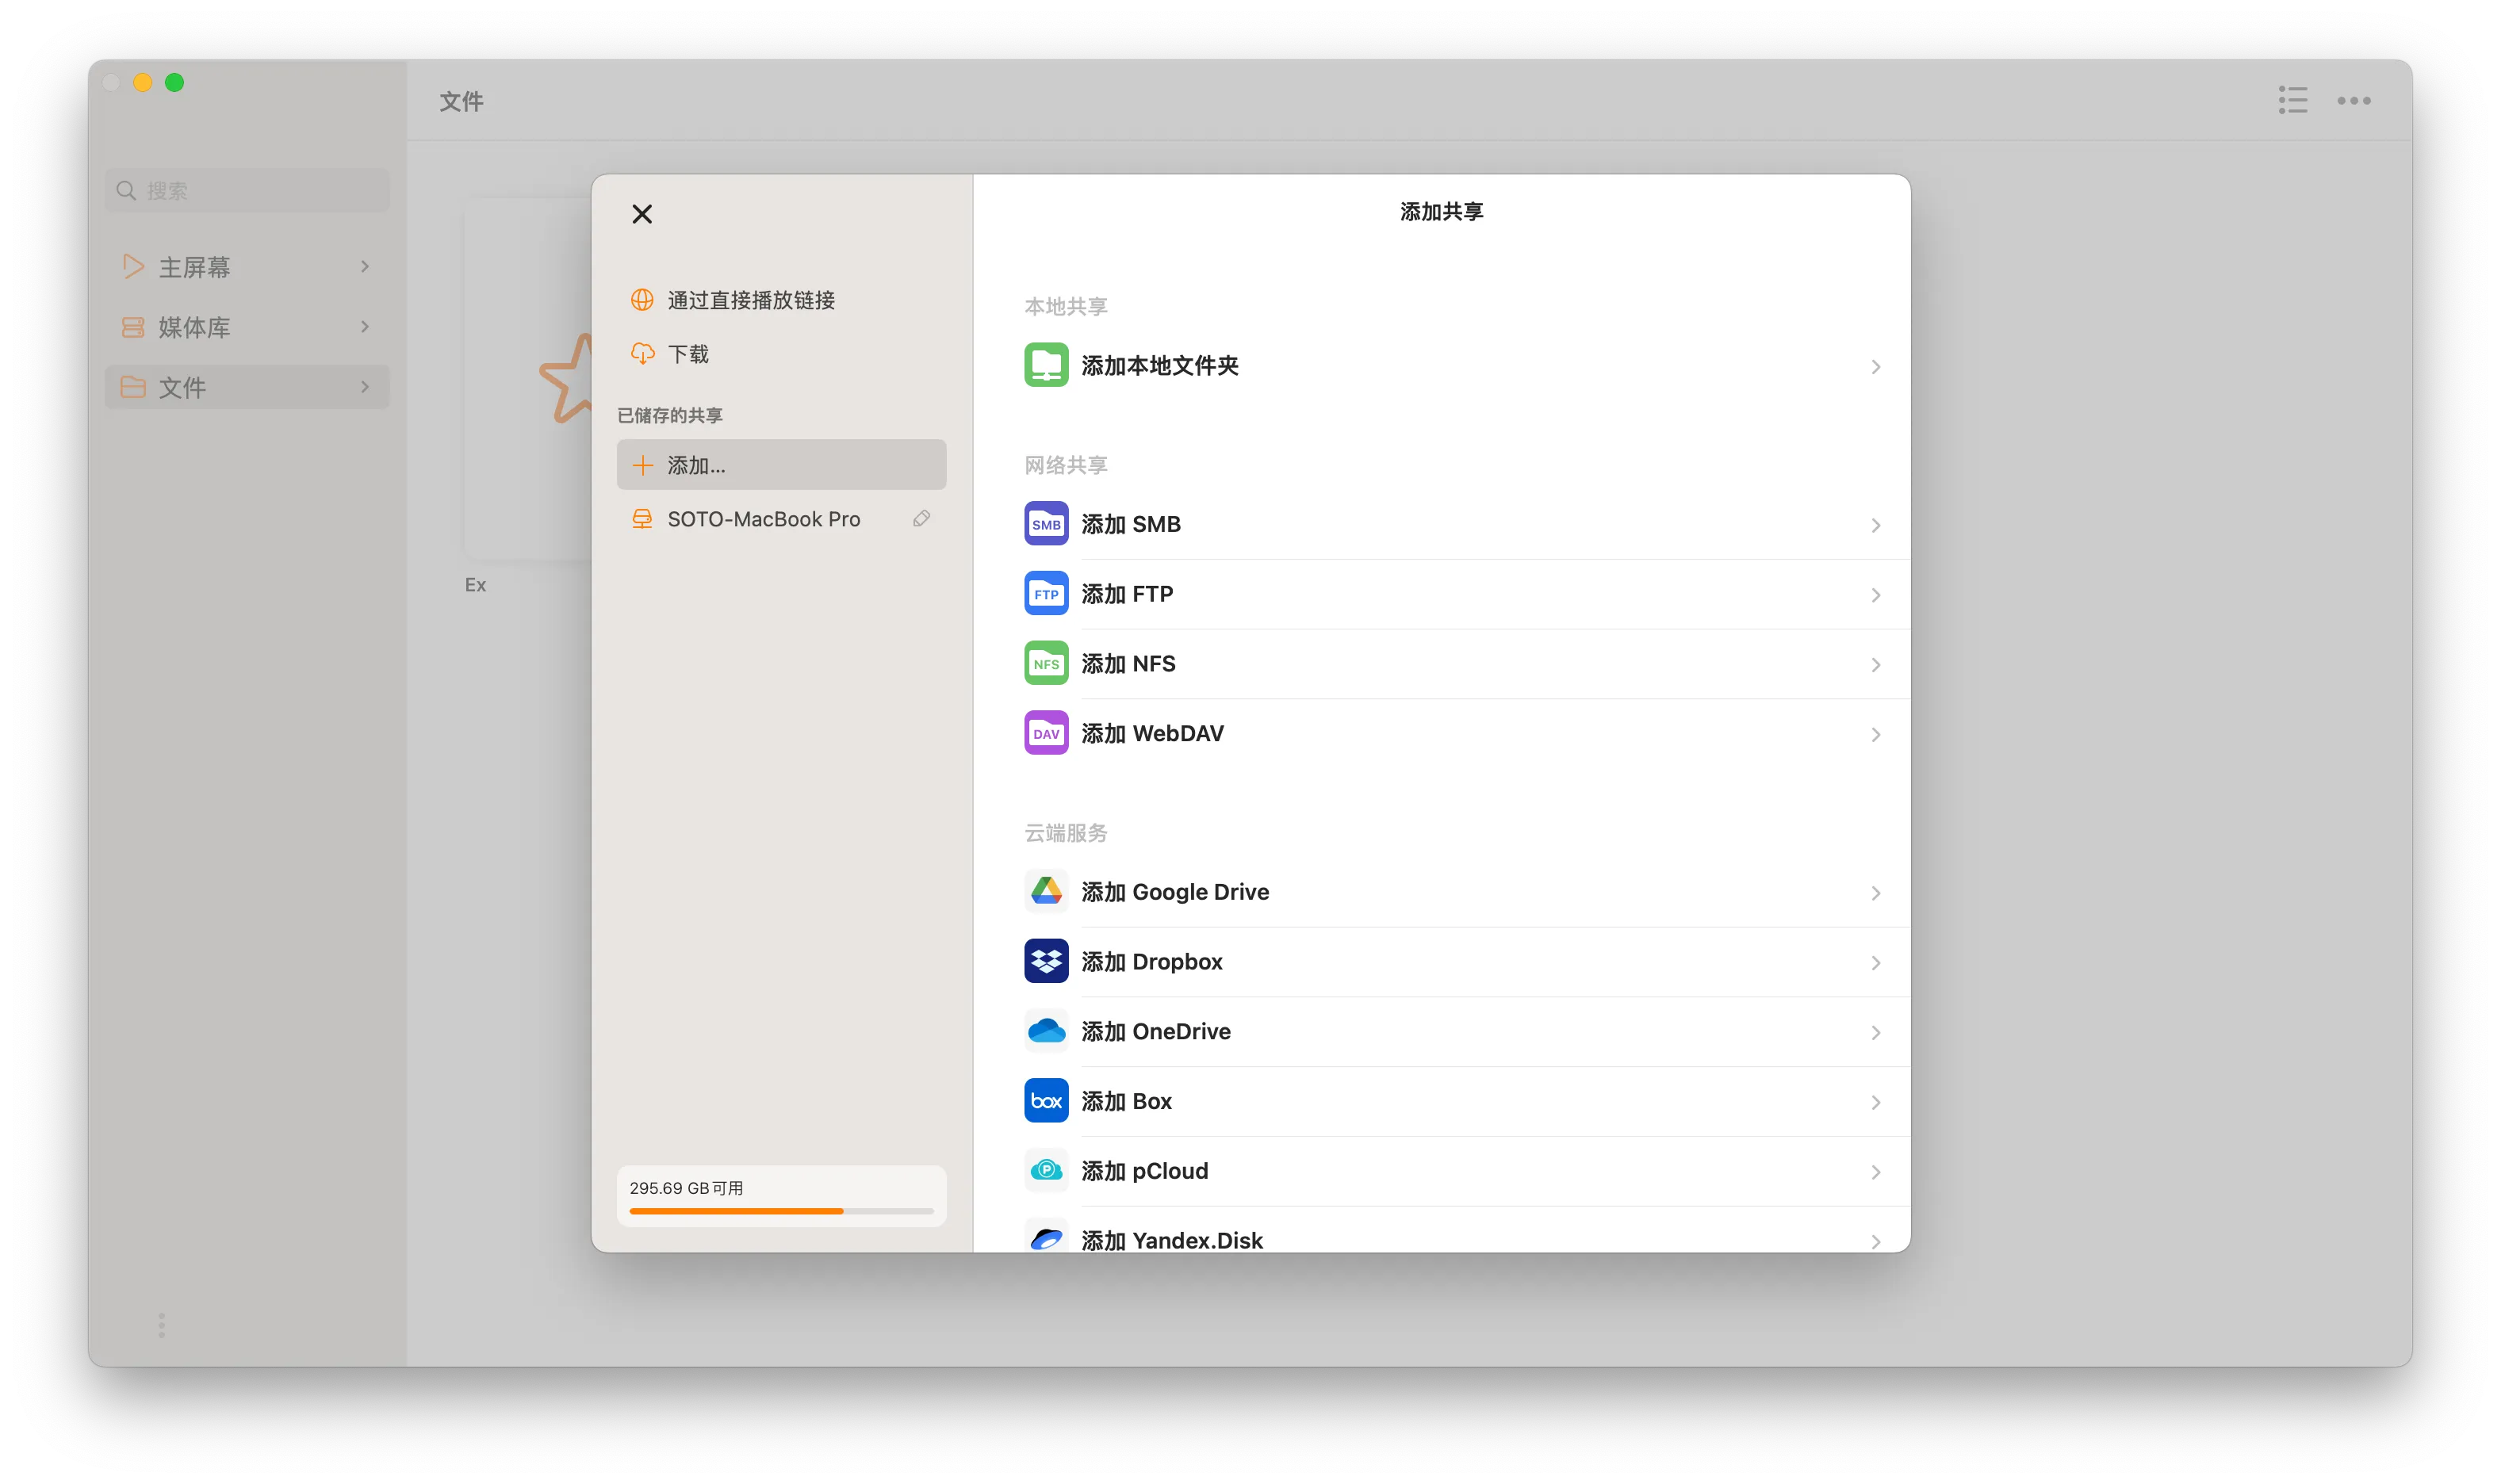Click the globe icon for direct play link

coord(642,300)
